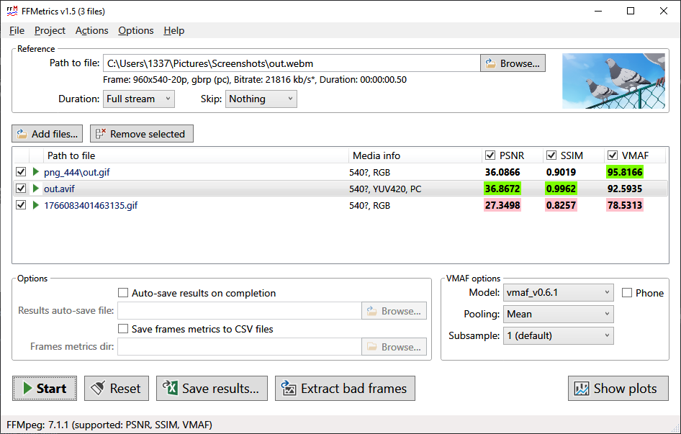Click the Add files button
Image resolution: width=681 pixels, height=434 pixels.
pyautogui.click(x=48, y=134)
